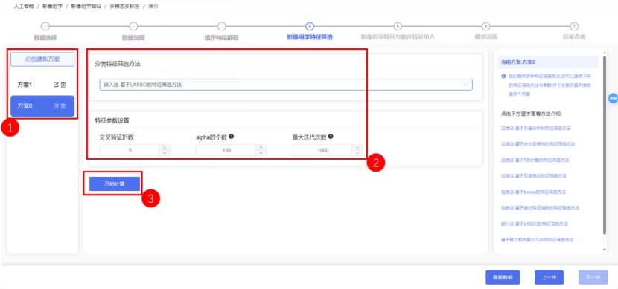Go to completed step 数据选择
Viewport: 618px width, 289px height.
[x=45, y=26]
